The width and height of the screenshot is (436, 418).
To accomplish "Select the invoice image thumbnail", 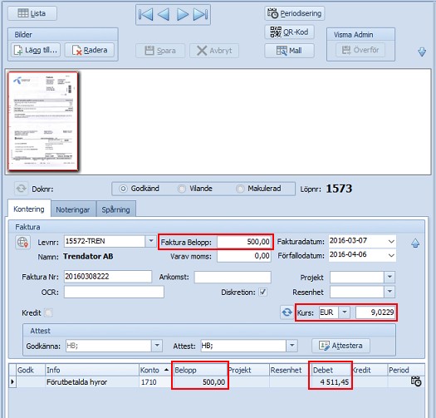I will coord(43,121).
